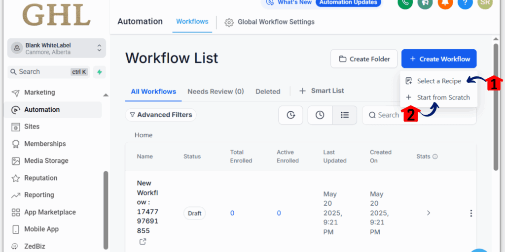Expand the New Workflow row chevron
This screenshot has height=252, width=505.
coord(429,213)
